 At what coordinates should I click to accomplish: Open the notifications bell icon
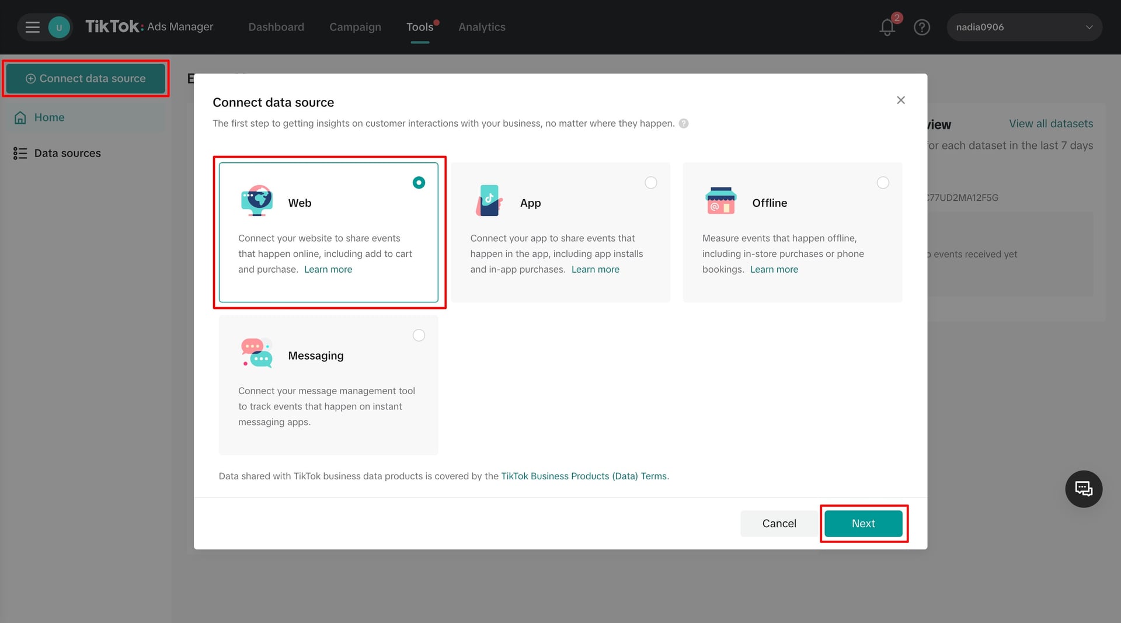[887, 27]
